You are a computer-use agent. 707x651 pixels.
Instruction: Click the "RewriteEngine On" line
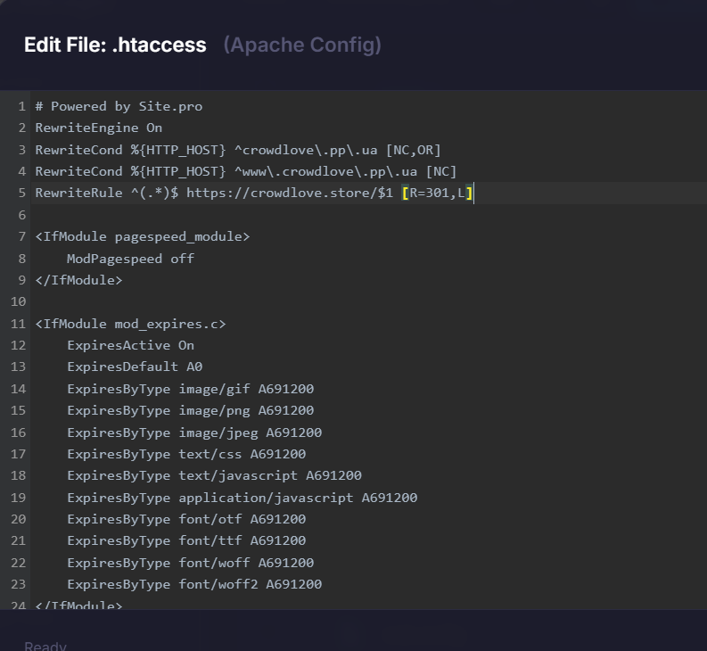pyautogui.click(x=98, y=128)
